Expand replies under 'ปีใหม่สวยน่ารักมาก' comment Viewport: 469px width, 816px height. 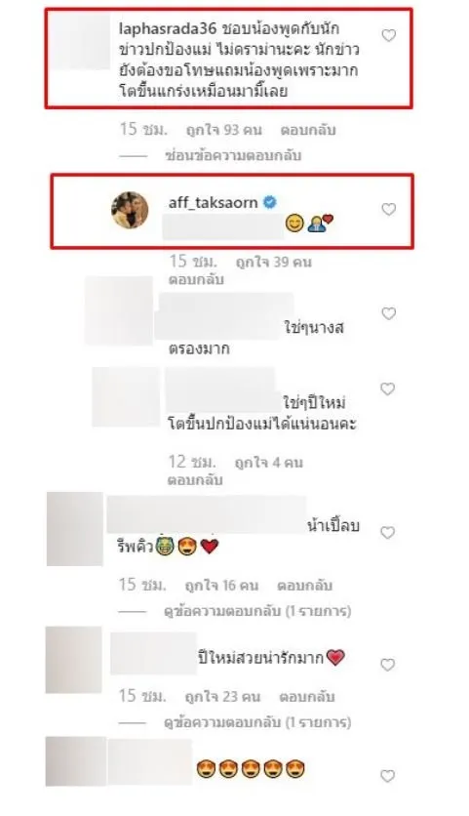pos(257,722)
